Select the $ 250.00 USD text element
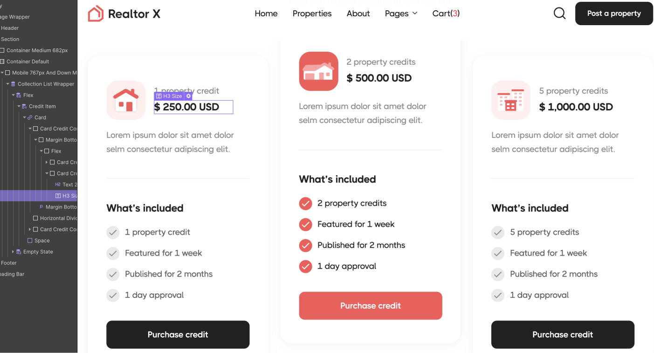Image resolution: width=654 pixels, height=353 pixels. pos(193,107)
